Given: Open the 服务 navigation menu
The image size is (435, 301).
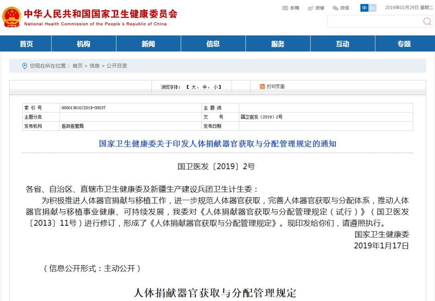Looking at the screenshot, I should click(278, 43).
